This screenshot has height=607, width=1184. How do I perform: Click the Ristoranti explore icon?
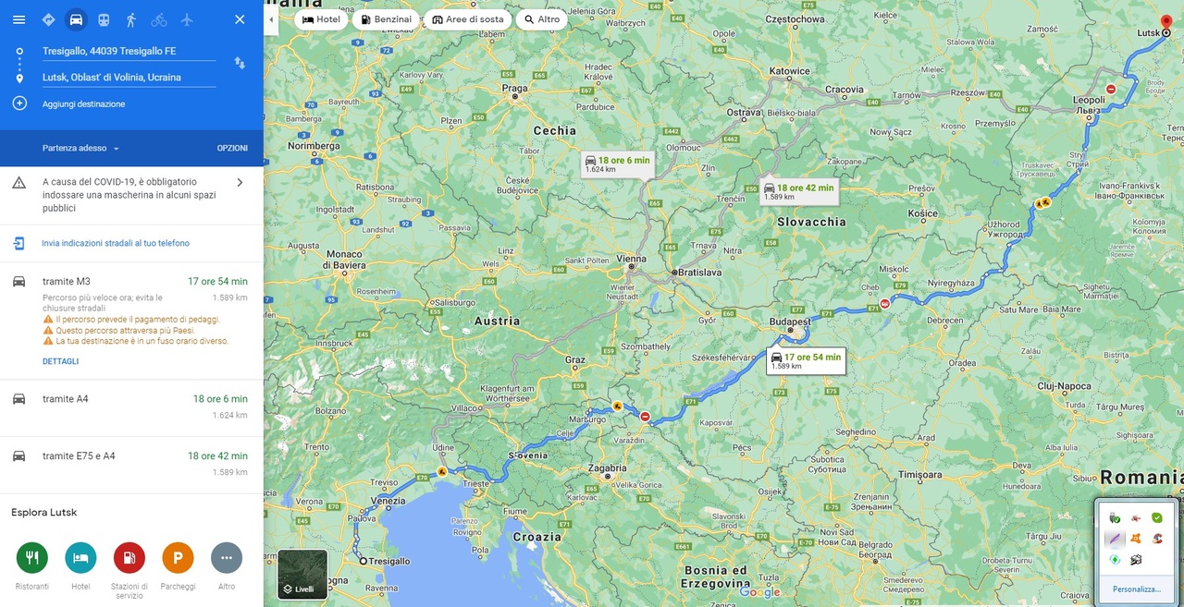31,558
